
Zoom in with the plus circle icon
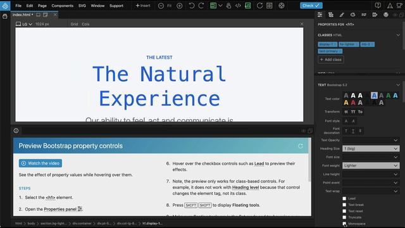(x=179, y=6)
